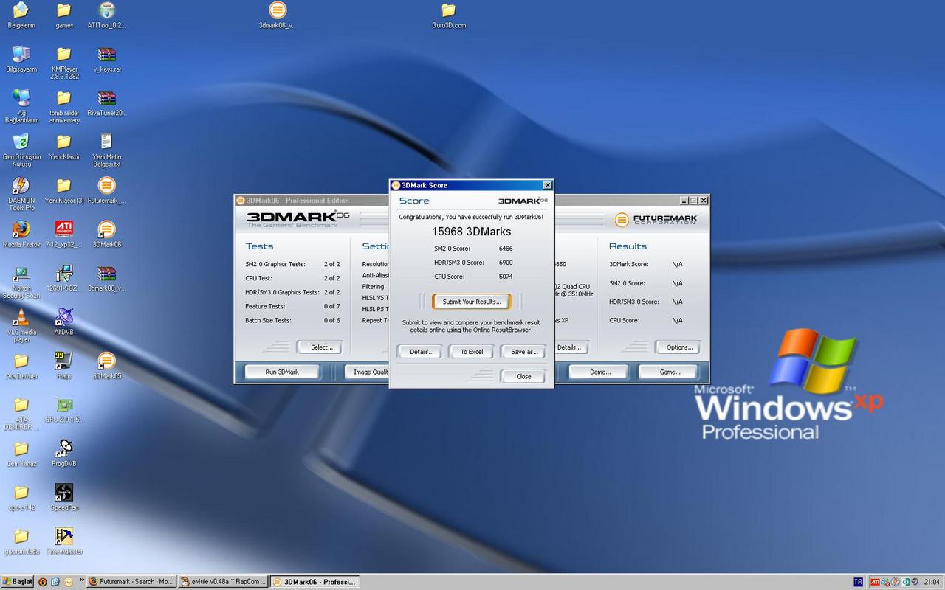Click the CPU Score value 5074
This screenshot has height=590, width=945.
pyautogui.click(x=505, y=277)
